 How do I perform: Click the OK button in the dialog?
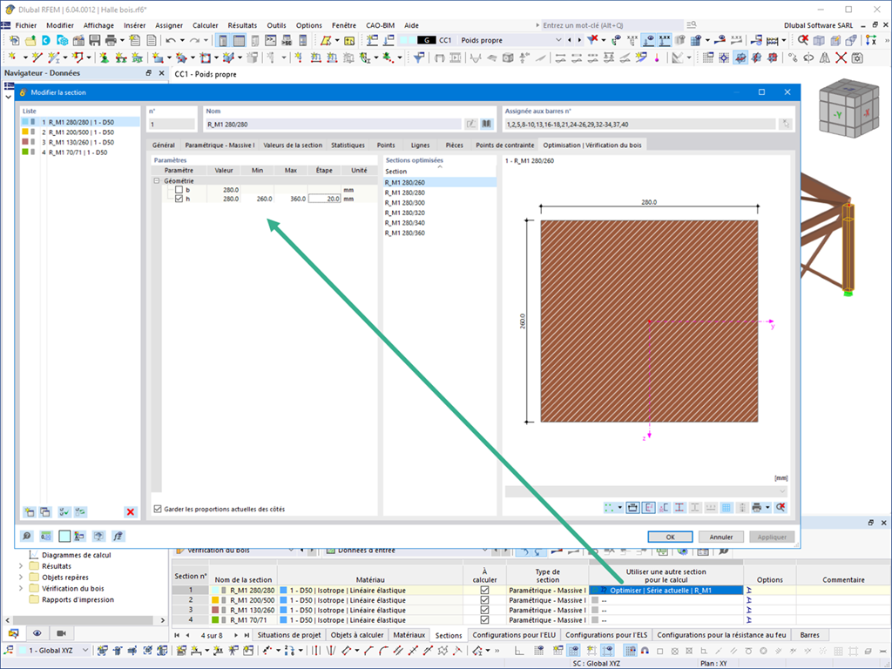(670, 537)
